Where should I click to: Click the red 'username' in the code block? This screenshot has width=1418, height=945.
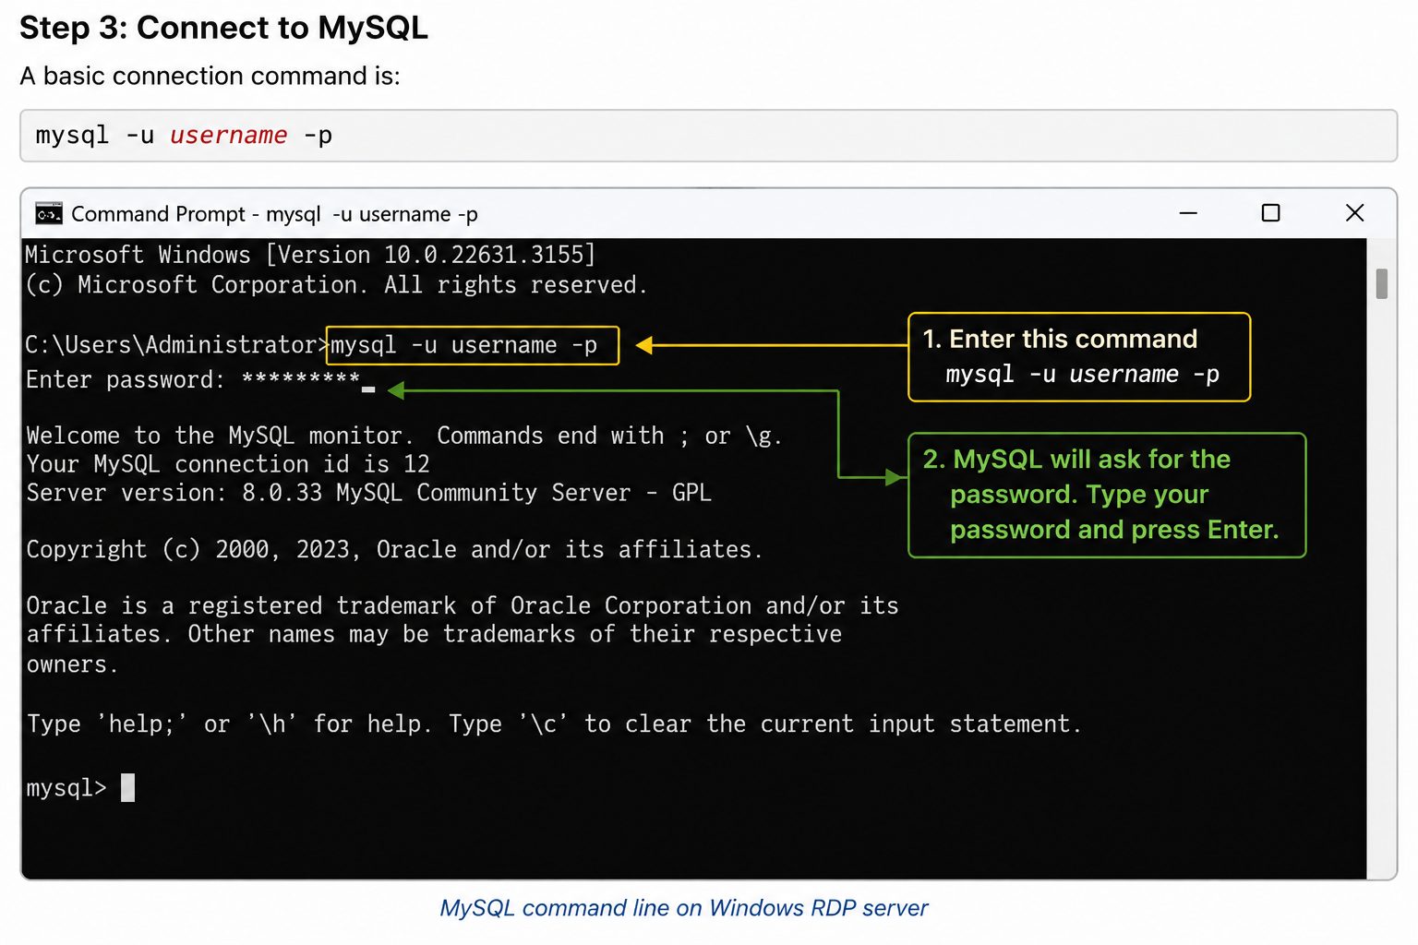pyautogui.click(x=228, y=136)
